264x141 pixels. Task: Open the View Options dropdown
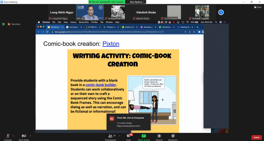coord(137,2)
